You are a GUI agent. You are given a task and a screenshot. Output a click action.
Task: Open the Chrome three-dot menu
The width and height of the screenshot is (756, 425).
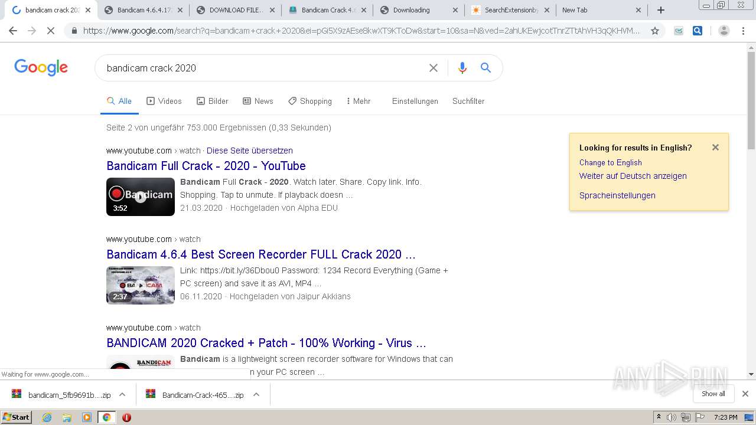[x=742, y=31]
